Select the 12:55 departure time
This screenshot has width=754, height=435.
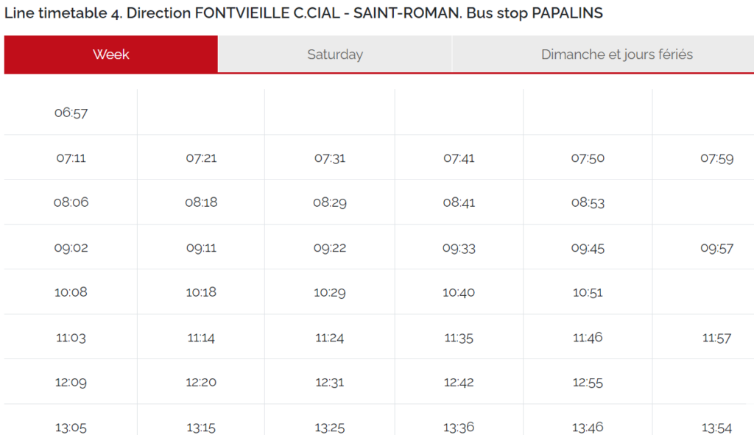click(x=588, y=381)
